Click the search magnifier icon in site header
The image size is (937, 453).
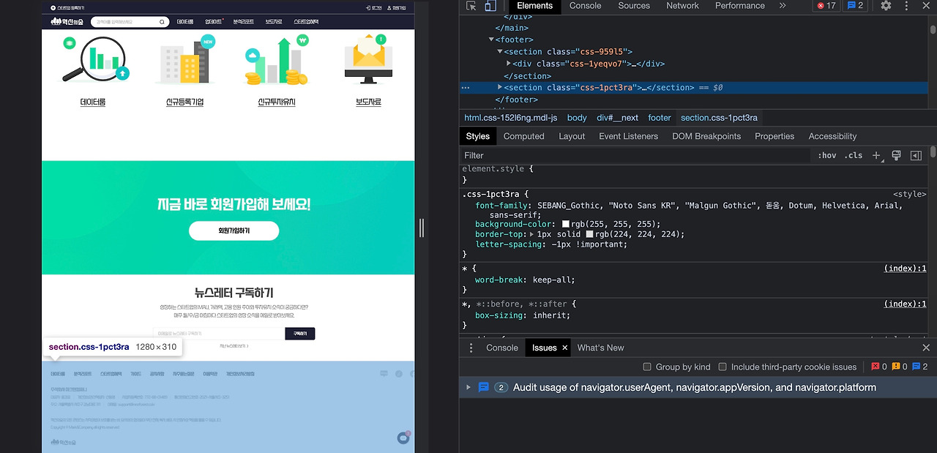[163, 22]
